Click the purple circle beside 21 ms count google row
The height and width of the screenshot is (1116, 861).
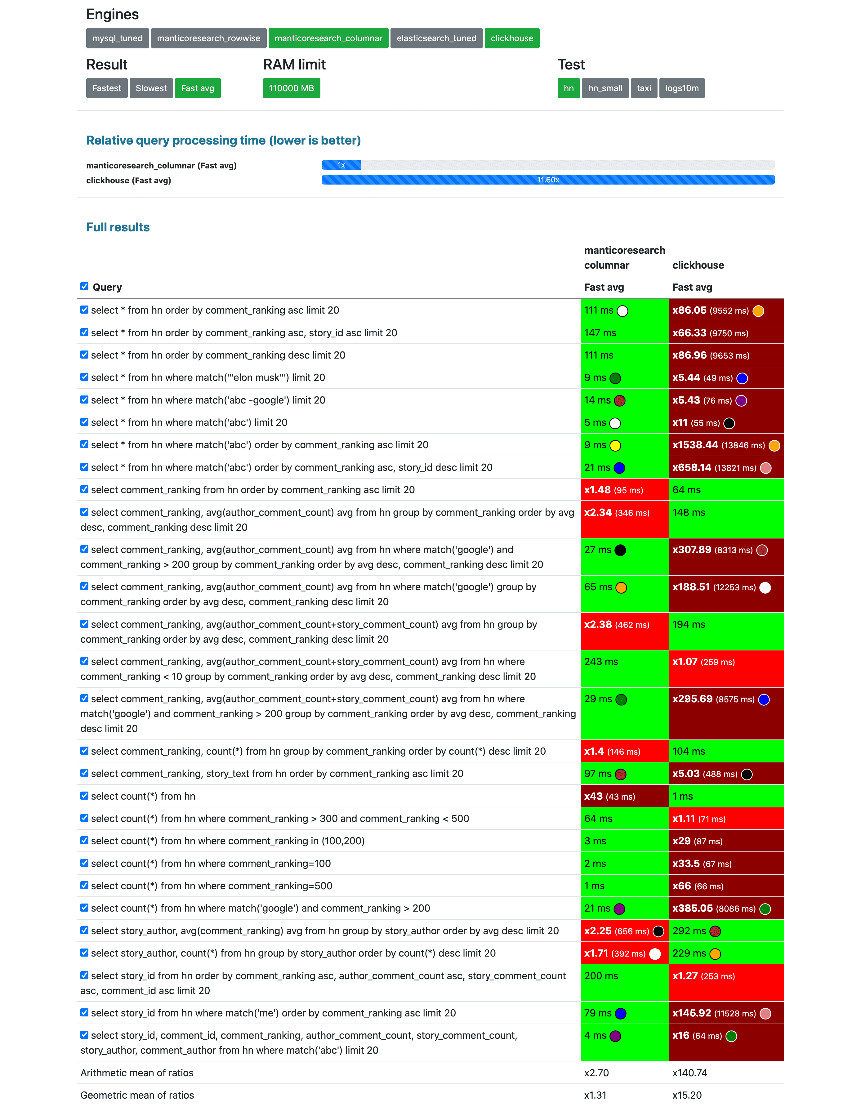(x=619, y=909)
